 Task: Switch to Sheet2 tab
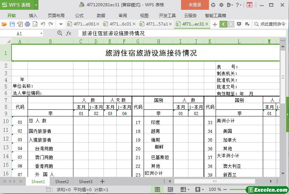pyautogui.click(x=62, y=181)
